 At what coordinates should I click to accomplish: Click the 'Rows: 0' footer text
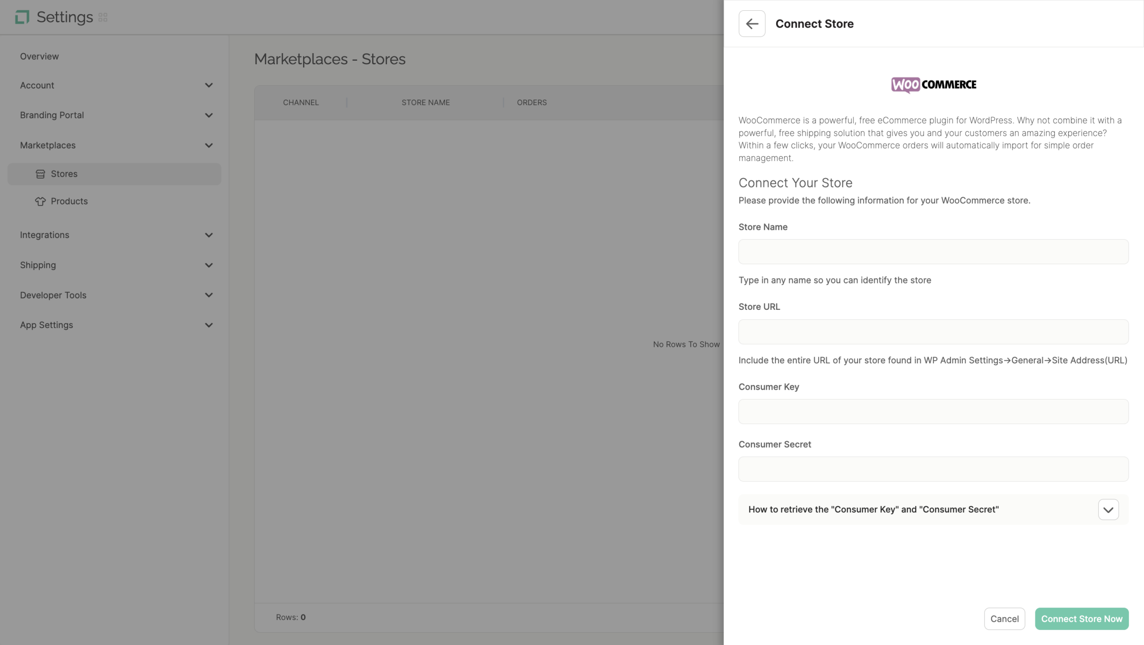point(291,617)
